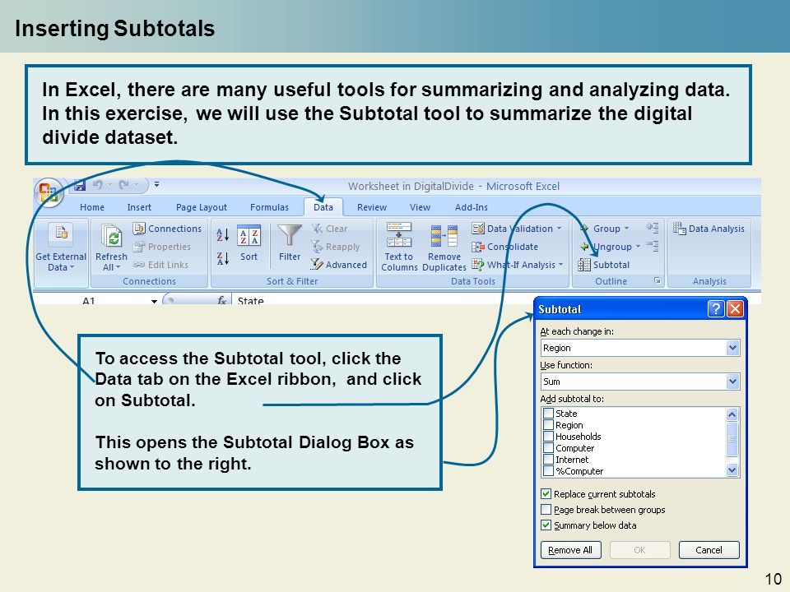Save the workbook from Quick Access toolbar
This screenshot has width=790, height=592.
click(x=80, y=185)
